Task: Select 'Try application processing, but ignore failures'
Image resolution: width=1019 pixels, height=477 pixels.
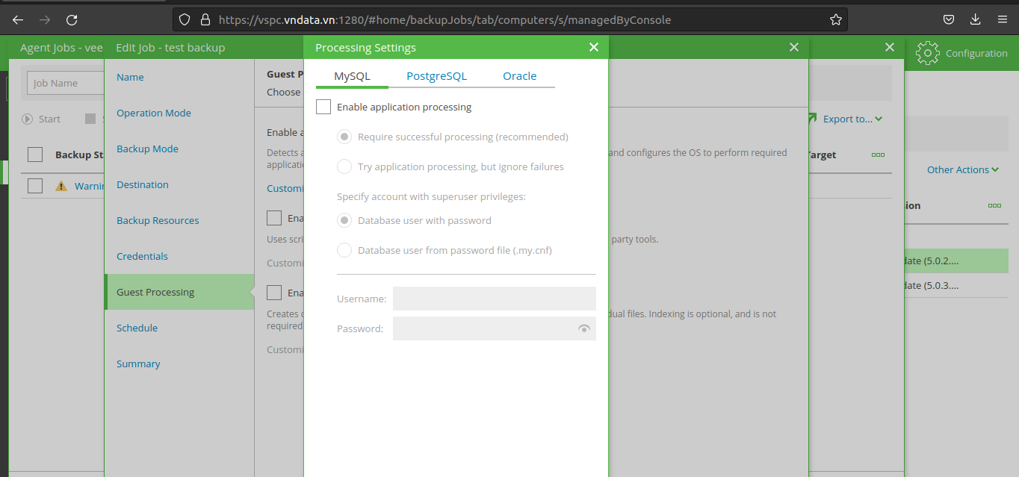Action: click(x=344, y=166)
